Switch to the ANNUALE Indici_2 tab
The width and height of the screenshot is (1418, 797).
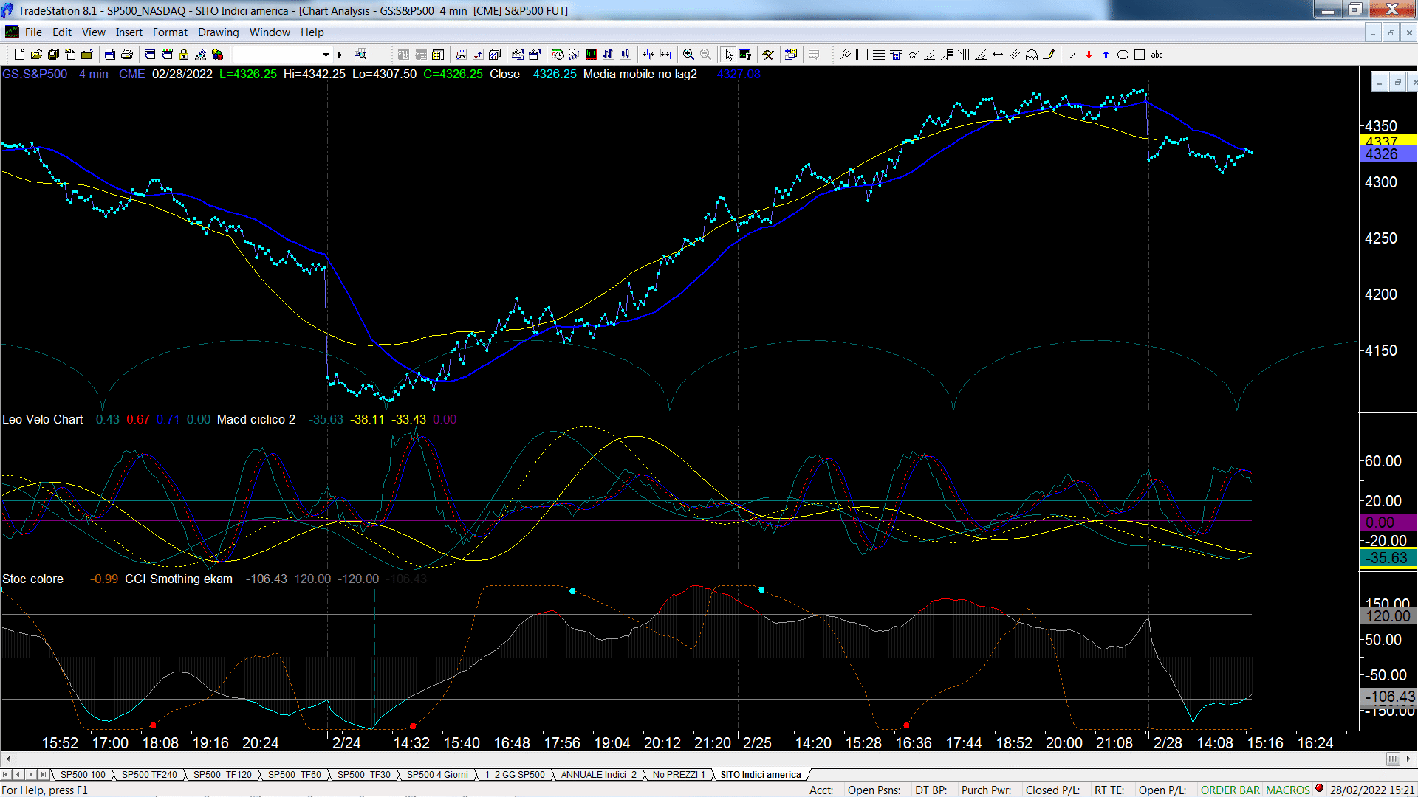click(598, 775)
